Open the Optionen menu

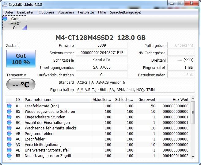pos(46,12)
